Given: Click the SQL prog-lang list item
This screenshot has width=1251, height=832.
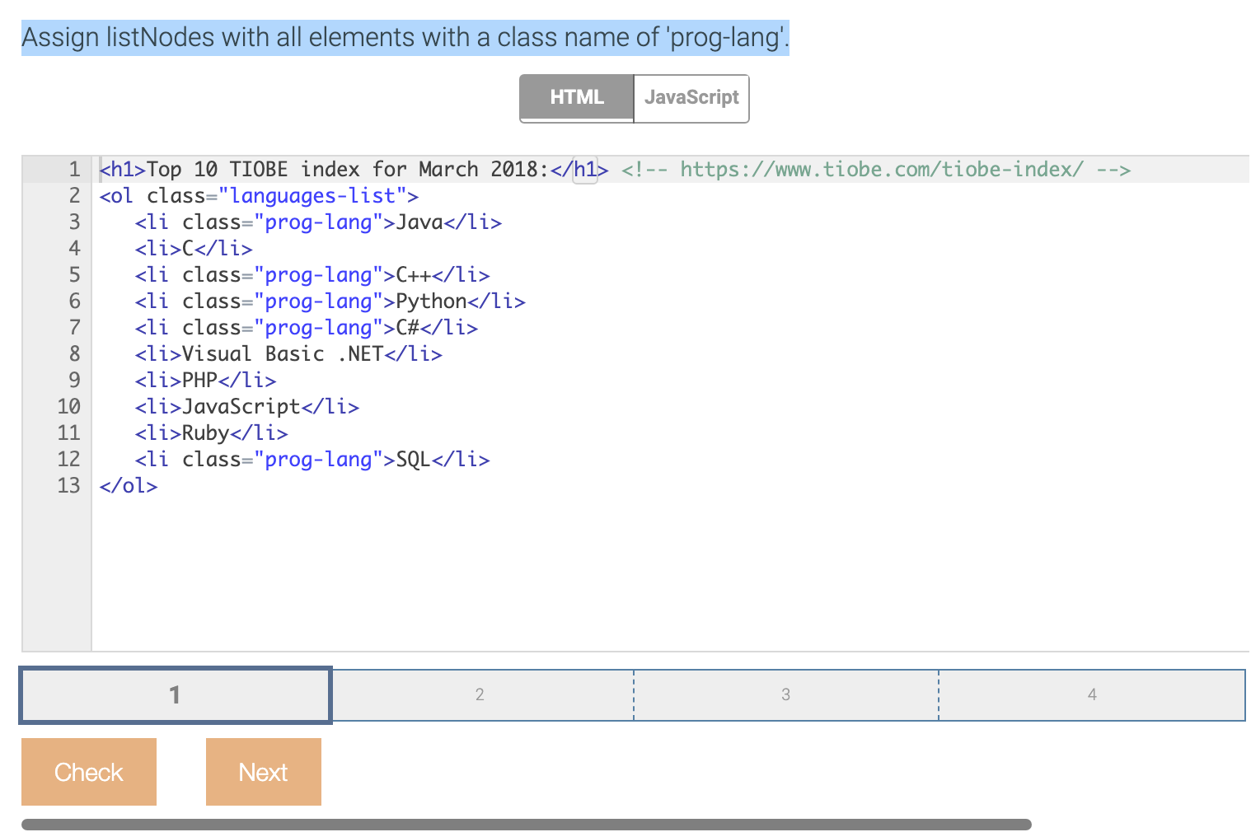Looking at the screenshot, I should tap(312, 459).
